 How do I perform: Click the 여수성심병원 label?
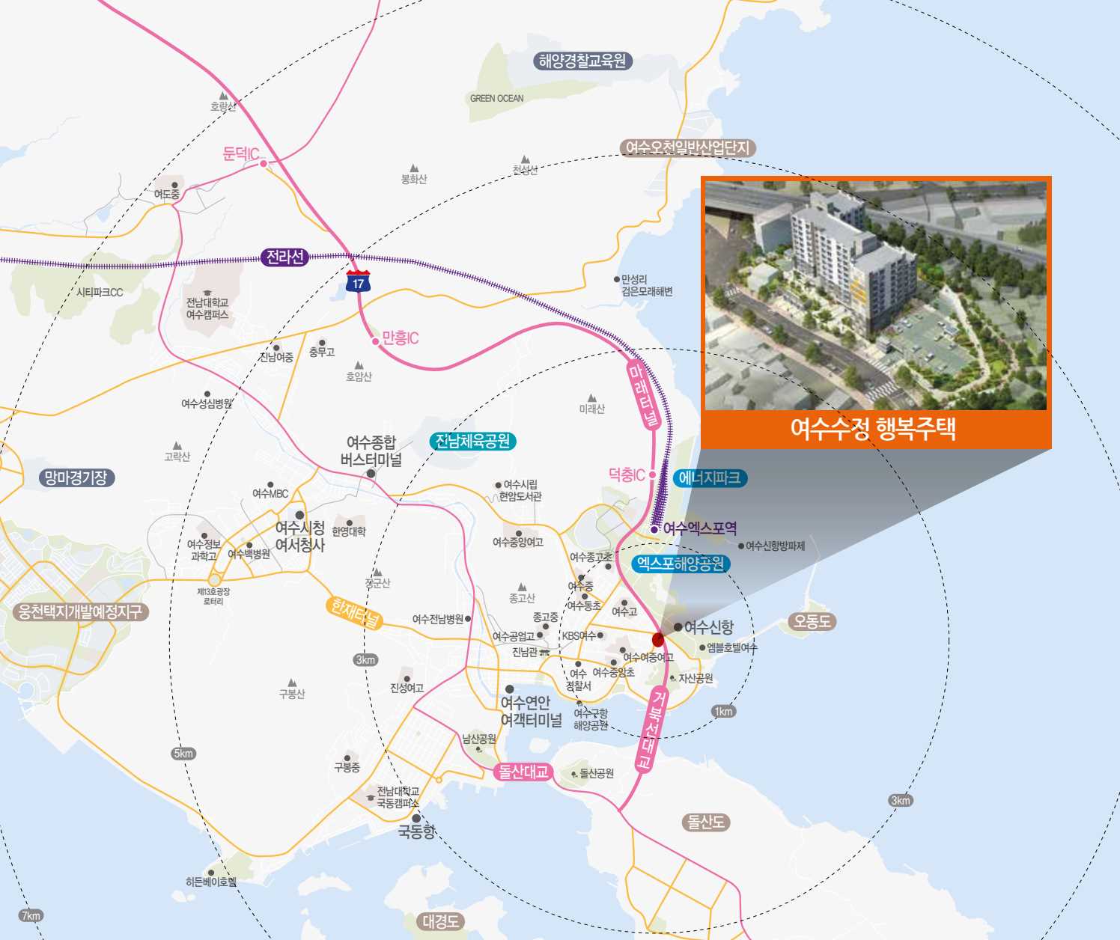(x=207, y=404)
